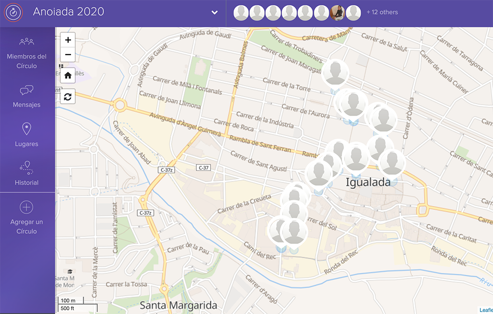This screenshot has height=314, width=493.
Task: Open the Historial location history
Action: [x=27, y=173]
